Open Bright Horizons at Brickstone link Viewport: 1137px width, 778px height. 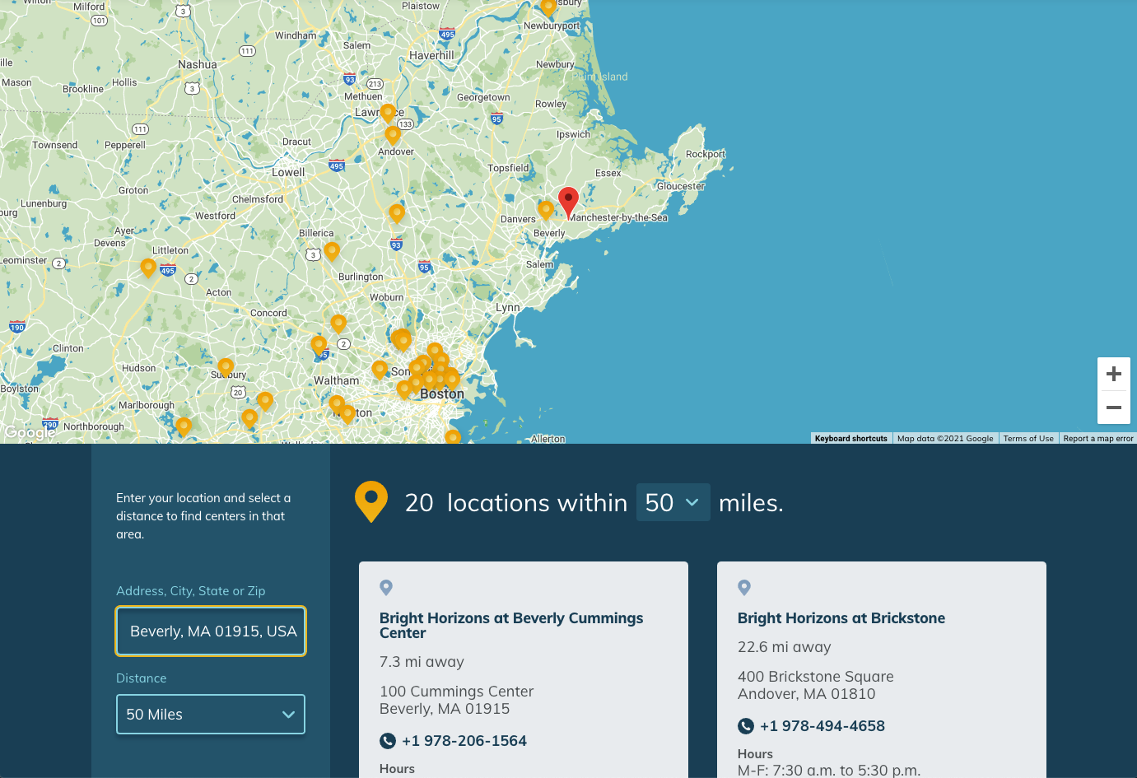tap(841, 618)
